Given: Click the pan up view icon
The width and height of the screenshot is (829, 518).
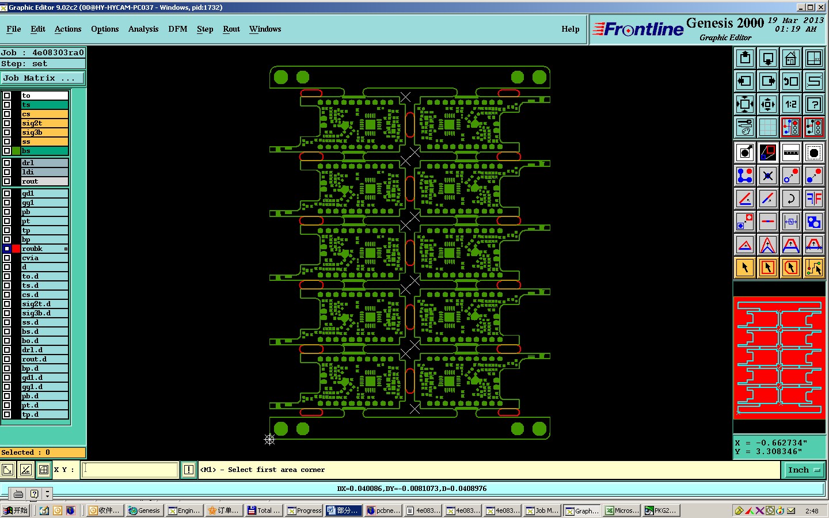Looking at the screenshot, I should (x=745, y=58).
